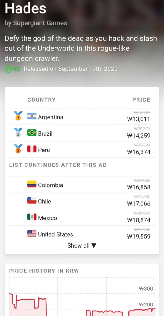Screen dimensions: 164x316
Task: Click the Peru flag icon
Action: pyautogui.click(x=32, y=149)
